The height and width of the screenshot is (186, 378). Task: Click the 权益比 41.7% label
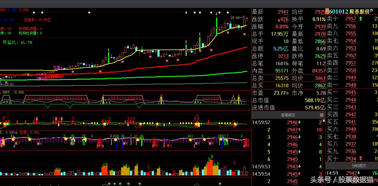17,42
